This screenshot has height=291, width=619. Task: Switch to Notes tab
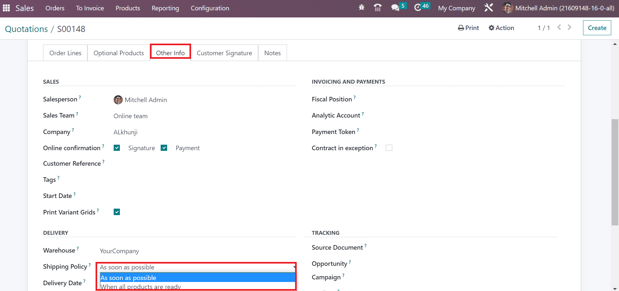coord(272,53)
